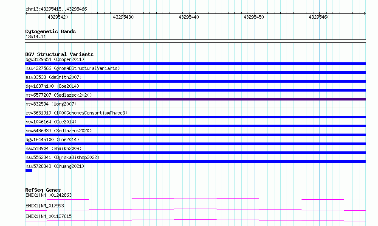
Task: Select nsv5562841 (ByrskaBishop2022) label
Action: click(x=62, y=157)
